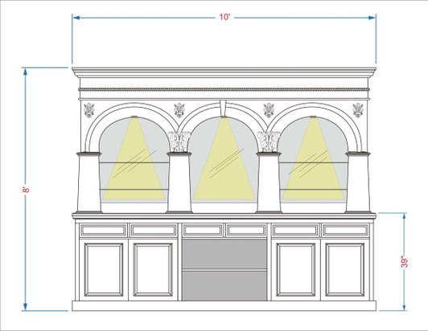Image resolution: width=428 pixels, height=331 pixels.
Task: Select the 8' height dimension label
Action: (x=26, y=190)
